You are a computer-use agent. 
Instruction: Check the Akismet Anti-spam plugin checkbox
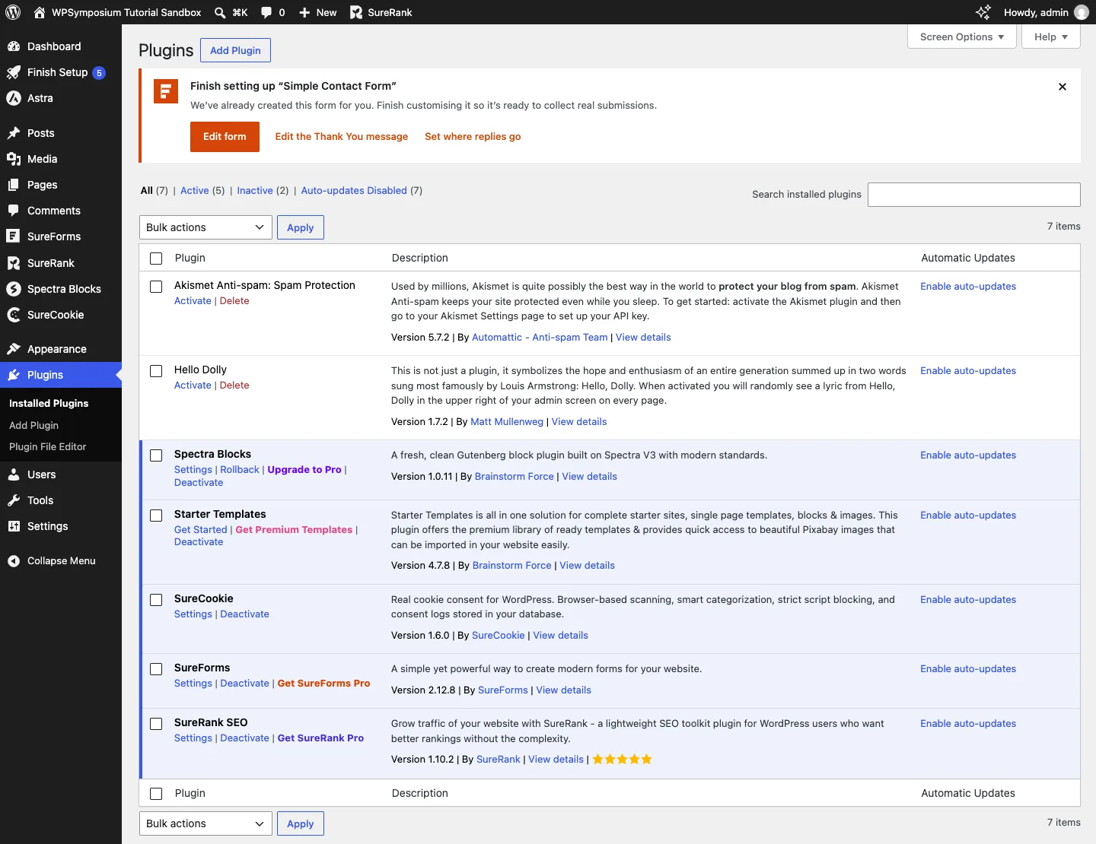click(156, 287)
